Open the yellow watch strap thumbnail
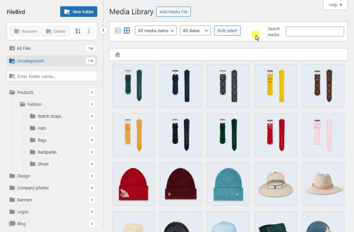The image size is (354, 232). point(276,86)
